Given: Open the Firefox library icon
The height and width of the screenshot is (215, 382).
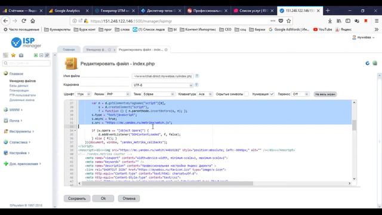Looking at the screenshot, I should [339, 21].
